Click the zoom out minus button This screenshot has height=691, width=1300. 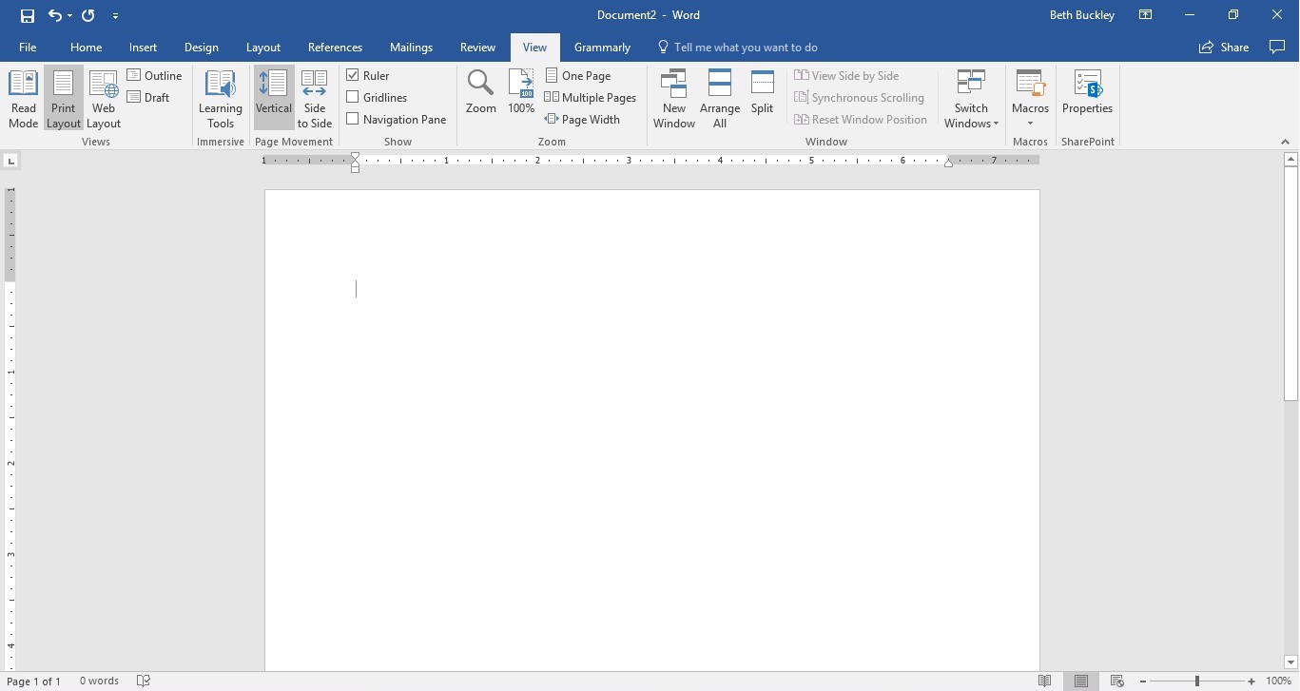1143,681
